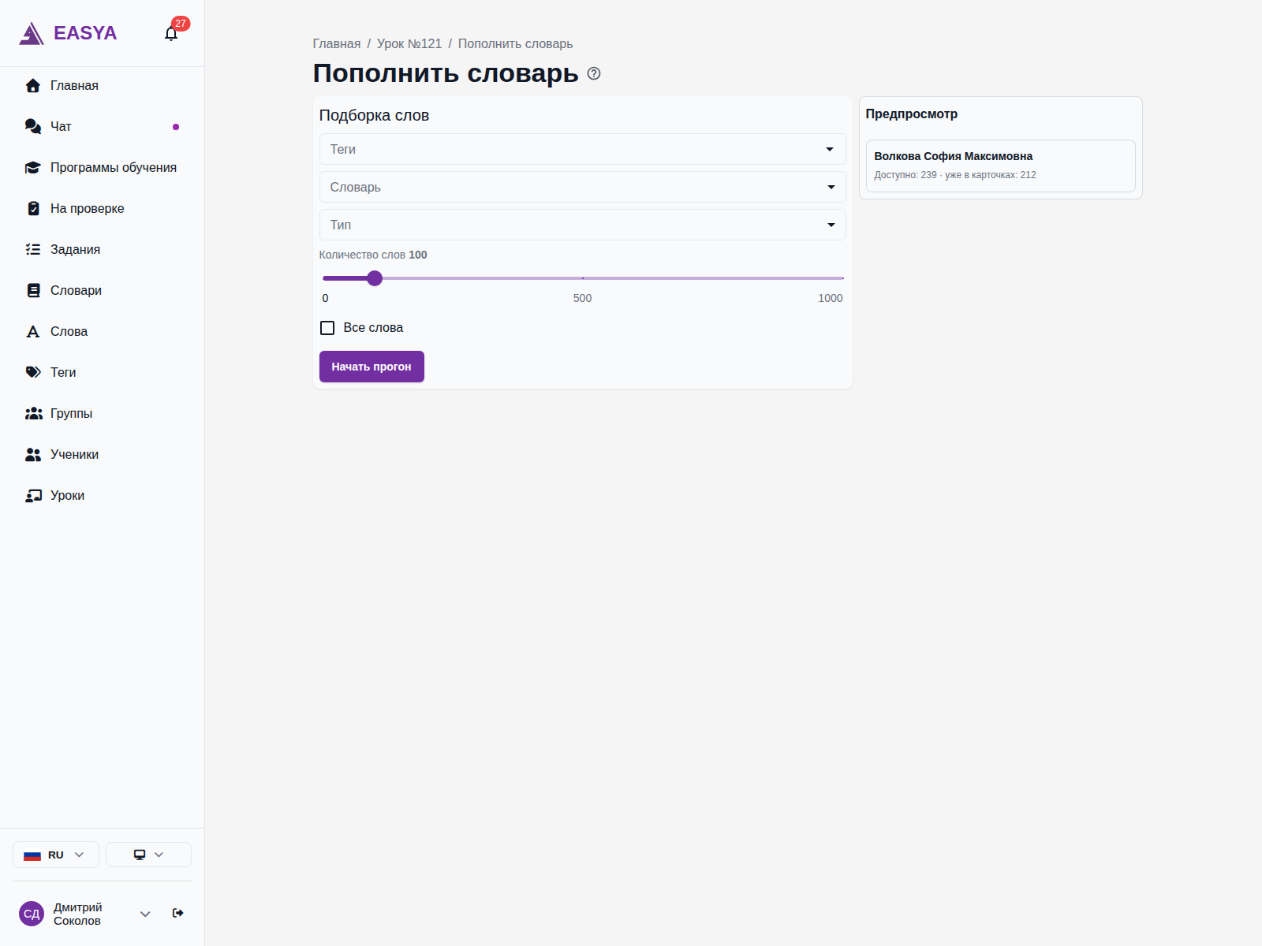Expand the Дмитрий Соколов user menu chevron

tap(145, 914)
